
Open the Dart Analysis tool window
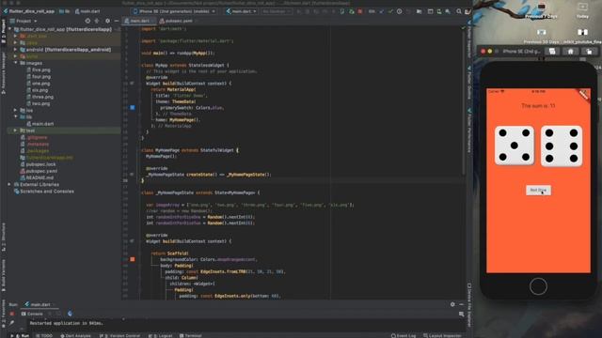(75, 335)
